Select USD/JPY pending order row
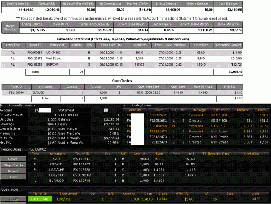 149,164
